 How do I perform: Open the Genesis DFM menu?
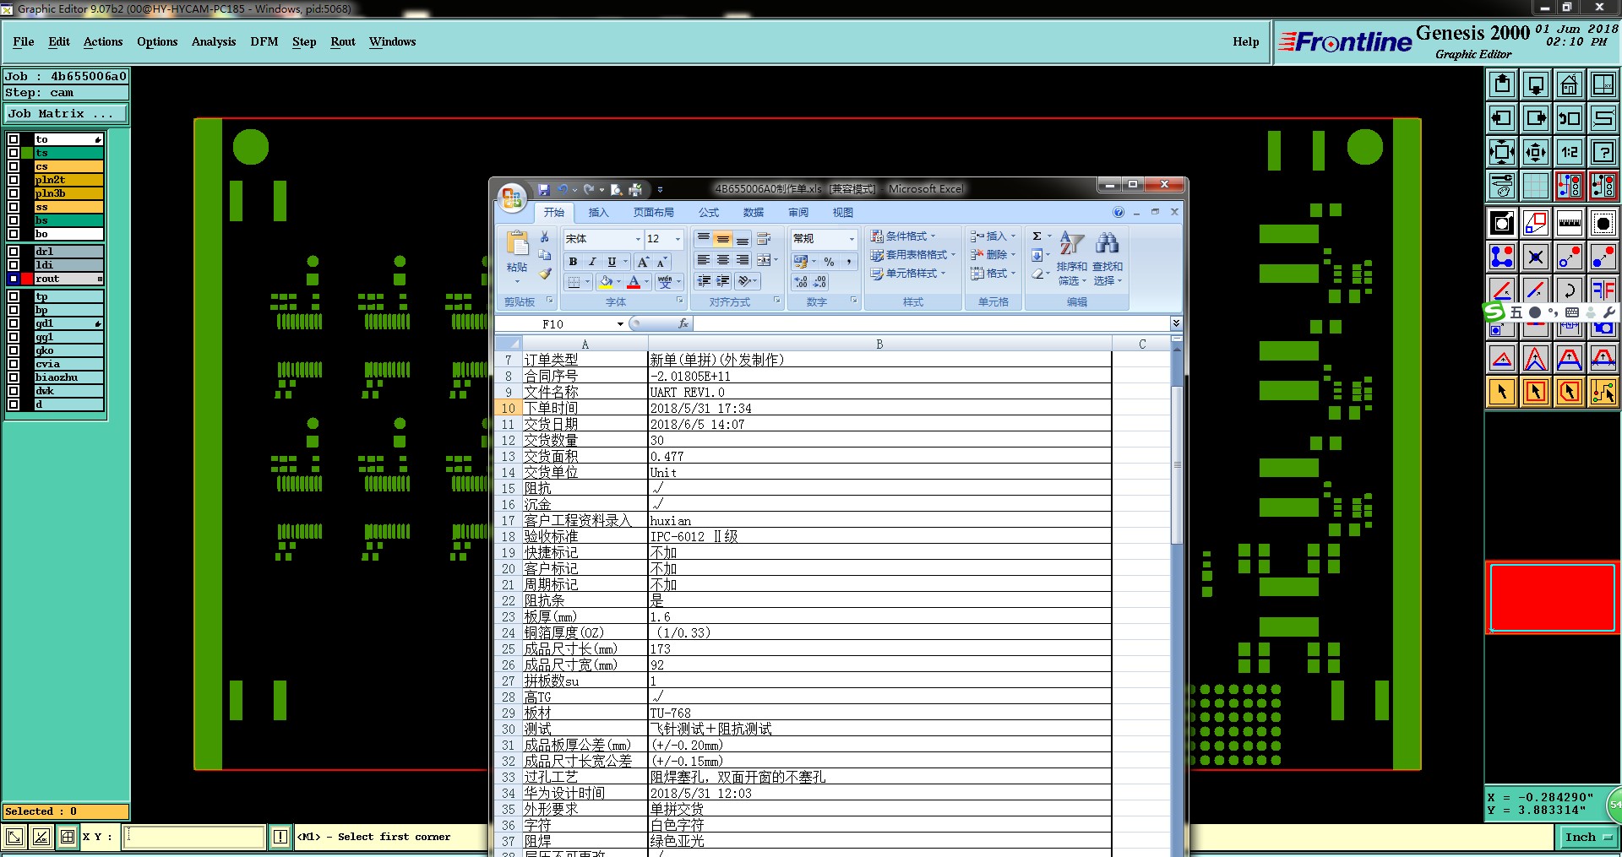click(x=264, y=41)
